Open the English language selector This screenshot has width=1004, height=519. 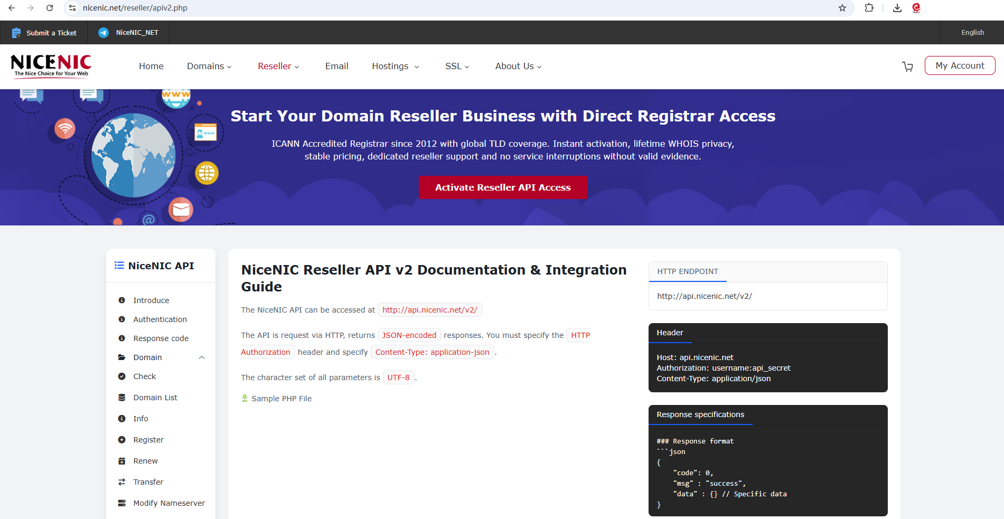click(972, 33)
